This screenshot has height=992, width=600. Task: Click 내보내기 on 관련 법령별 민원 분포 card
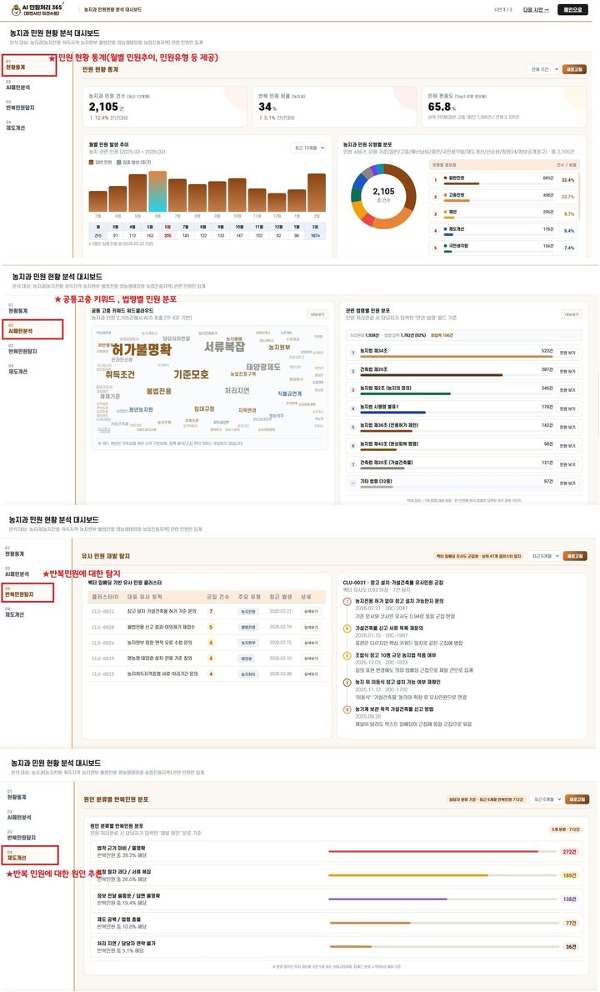click(x=572, y=314)
